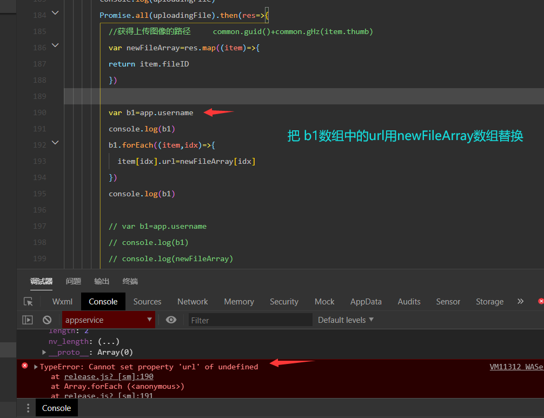Click code 'item[idx].url=newFileArray[idx]' line
This screenshot has height=418, width=544.
click(x=187, y=161)
